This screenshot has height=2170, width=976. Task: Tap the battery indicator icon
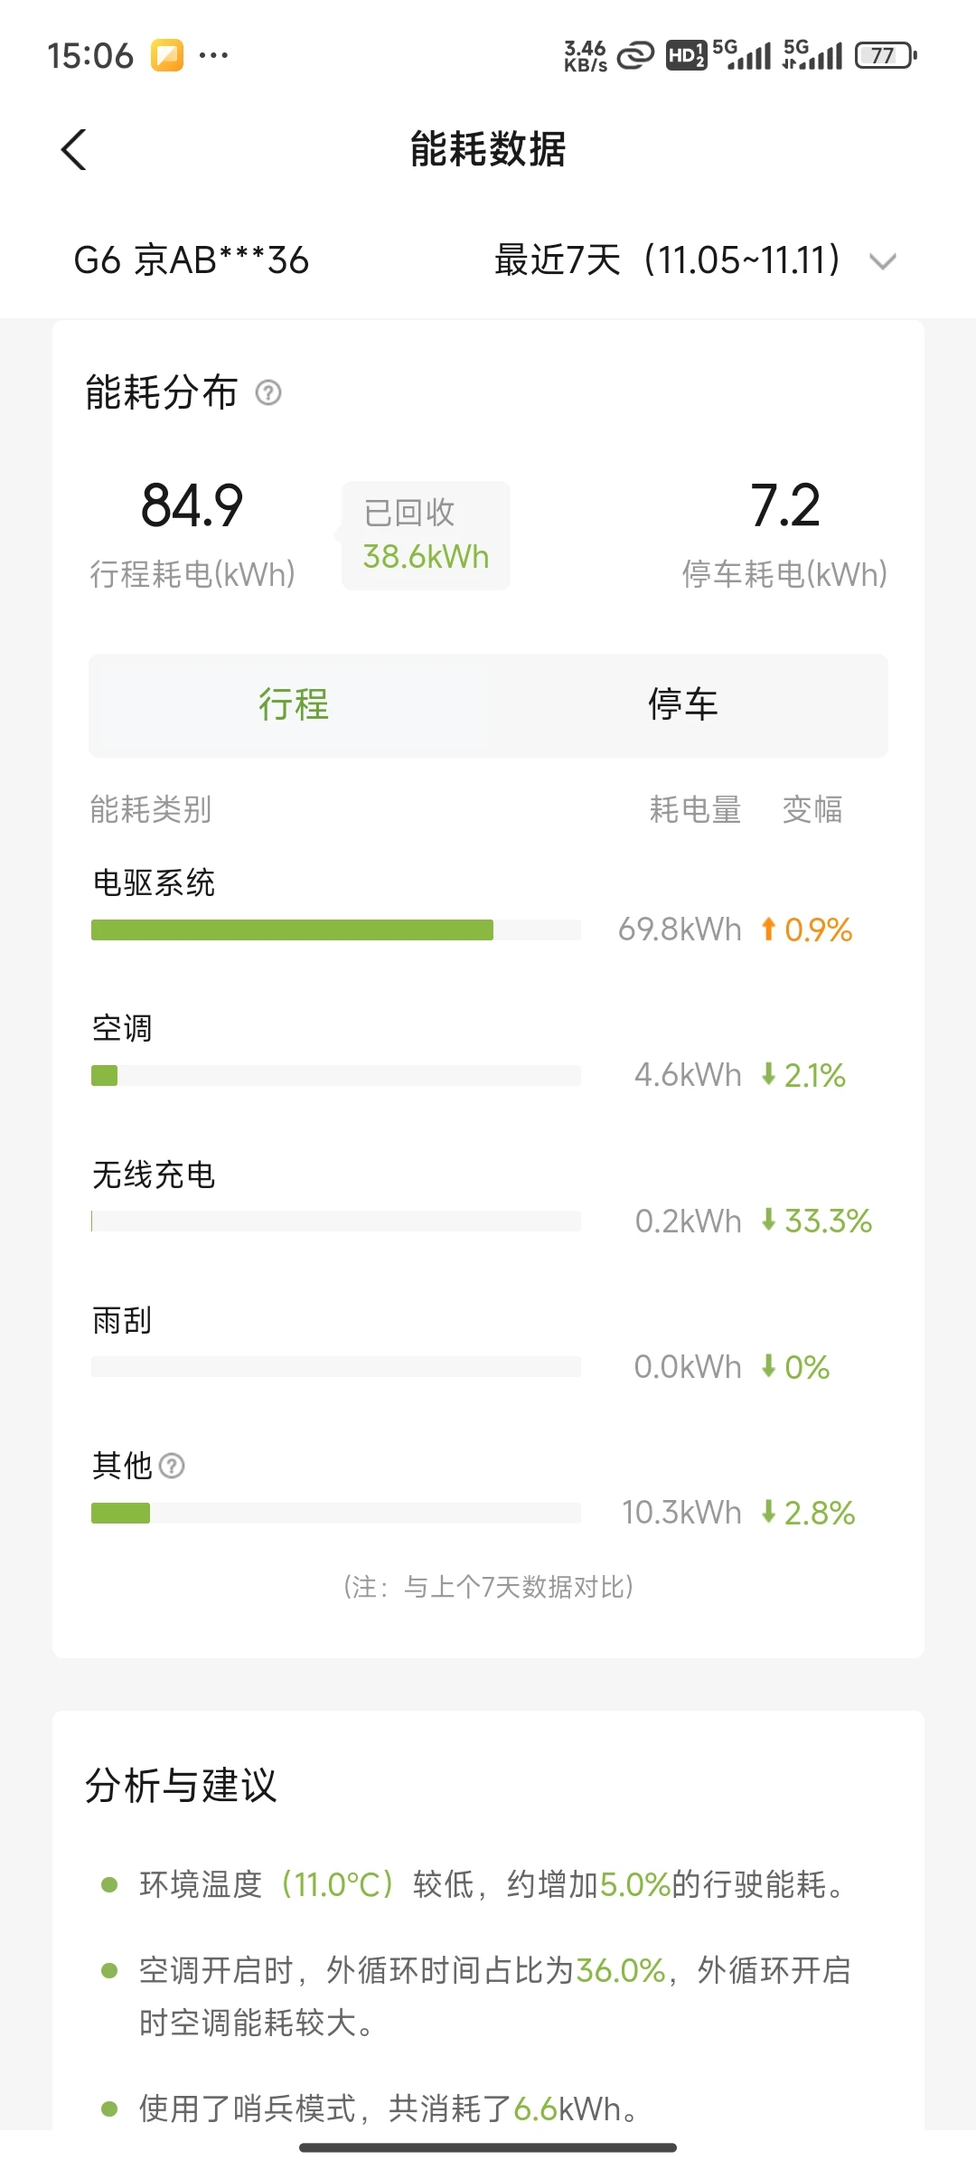coord(887,55)
